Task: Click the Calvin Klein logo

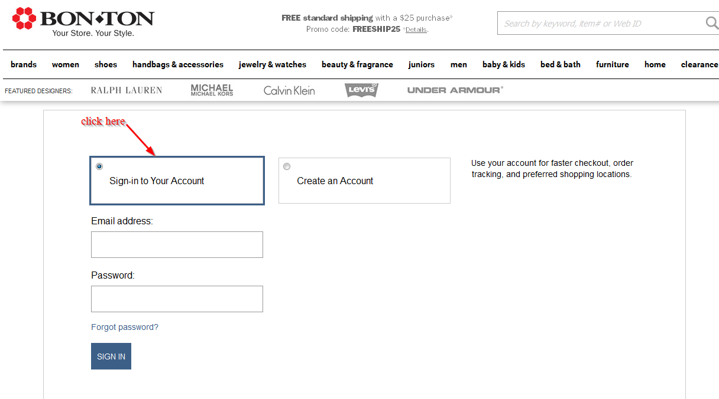Action: 289,90
